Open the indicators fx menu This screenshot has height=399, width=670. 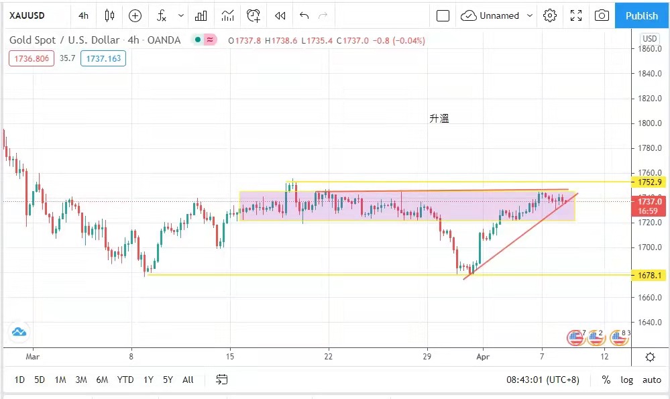161,15
